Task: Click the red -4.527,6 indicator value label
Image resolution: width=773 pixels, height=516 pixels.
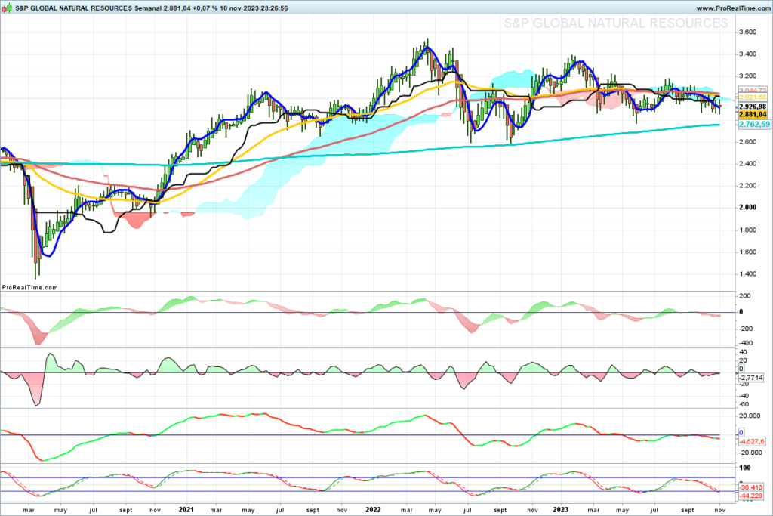Action: (x=752, y=441)
